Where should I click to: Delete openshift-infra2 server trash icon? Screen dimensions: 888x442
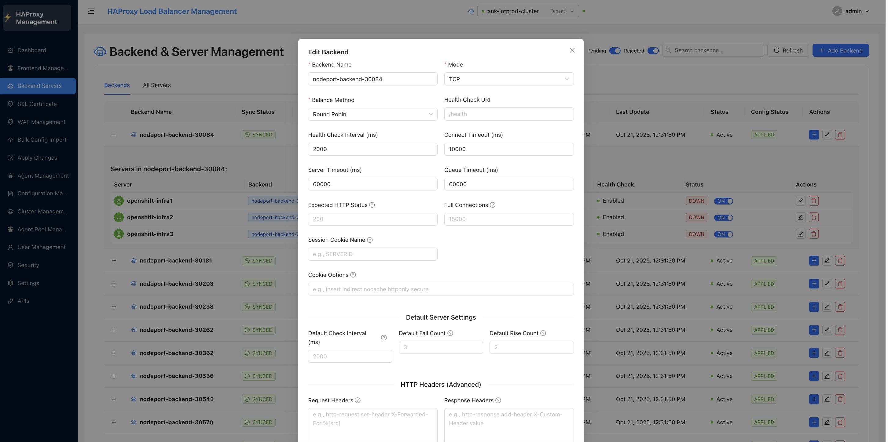click(x=813, y=217)
